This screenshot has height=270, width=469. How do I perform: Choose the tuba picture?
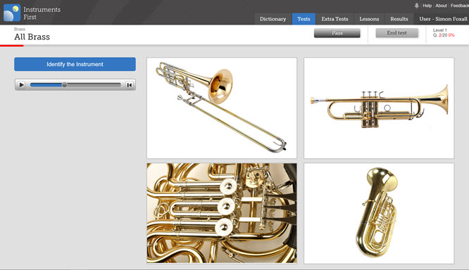coord(379,213)
